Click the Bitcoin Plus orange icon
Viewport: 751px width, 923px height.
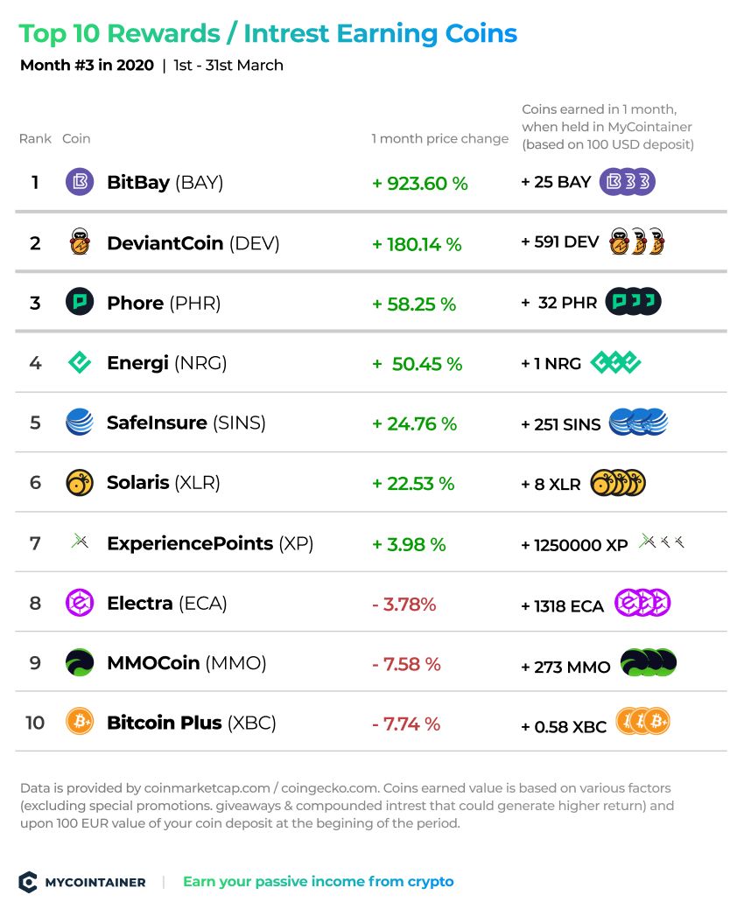tap(80, 722)
